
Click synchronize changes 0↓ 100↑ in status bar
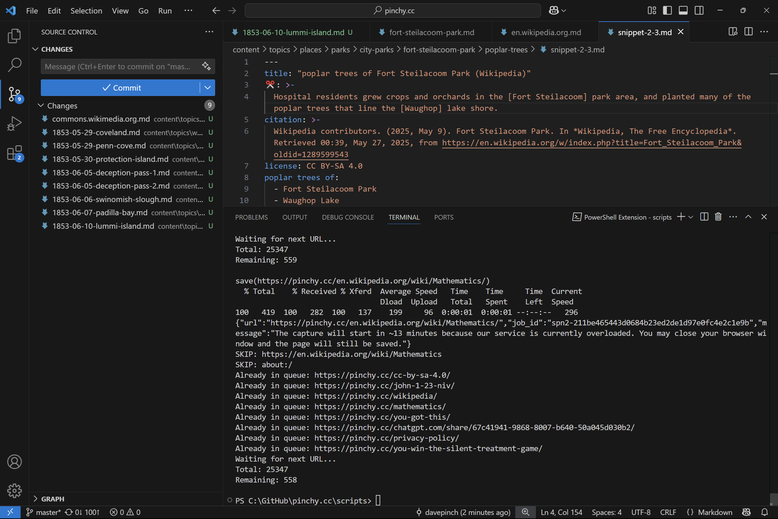(x=82, y=512)
